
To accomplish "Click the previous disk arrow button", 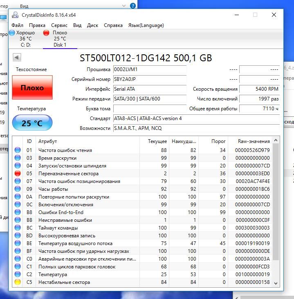I will [x=17, y=57].
